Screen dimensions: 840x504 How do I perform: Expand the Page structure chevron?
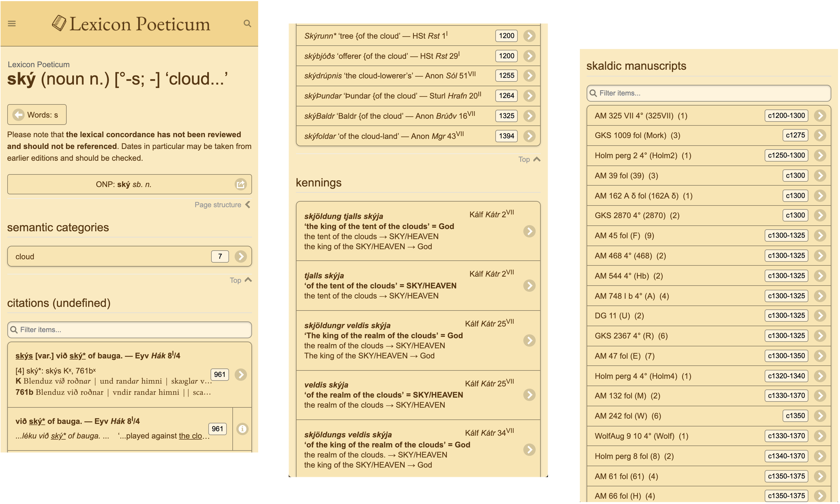tap(248, 205)
